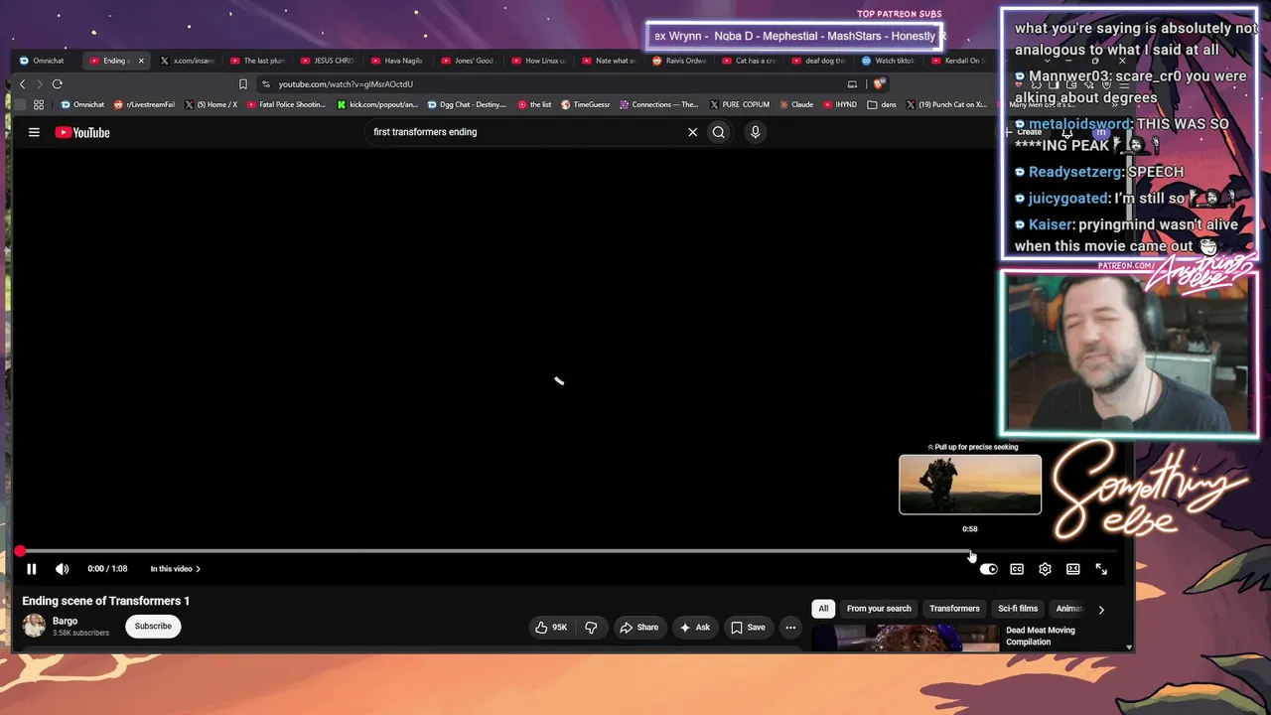Open the Ask button
Screen dimensions: 1271x715
(x=695, y=628)
